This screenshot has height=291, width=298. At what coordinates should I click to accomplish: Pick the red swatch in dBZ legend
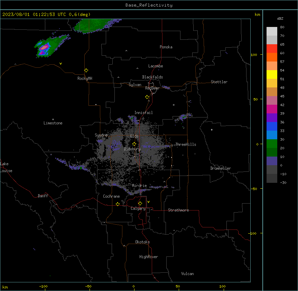tap(272, 48)
